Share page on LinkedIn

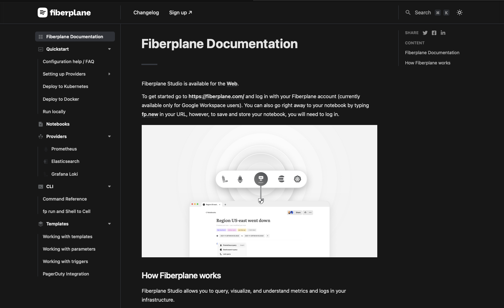click(443, 33)
